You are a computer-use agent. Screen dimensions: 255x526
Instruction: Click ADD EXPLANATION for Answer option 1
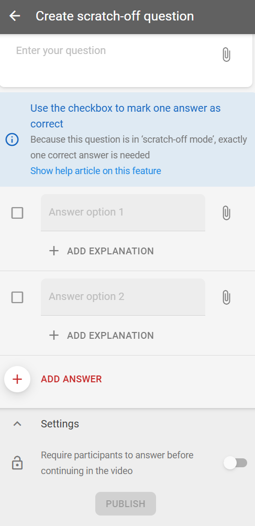coord(110,251)
